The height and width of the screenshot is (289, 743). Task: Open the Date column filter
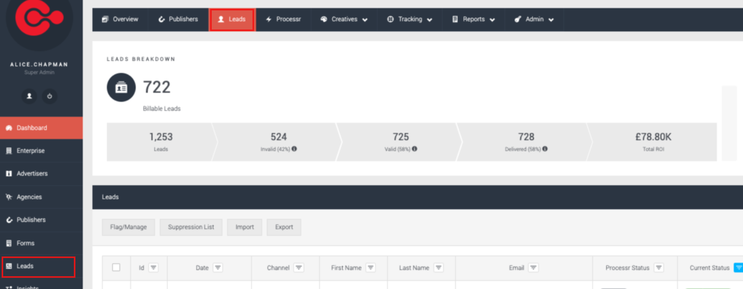pyautogui.click(x=218, y=268)
